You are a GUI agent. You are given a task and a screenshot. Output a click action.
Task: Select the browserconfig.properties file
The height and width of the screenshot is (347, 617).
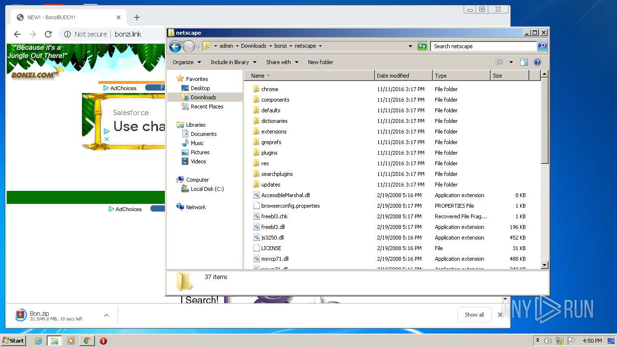click(x=290, y=206)
